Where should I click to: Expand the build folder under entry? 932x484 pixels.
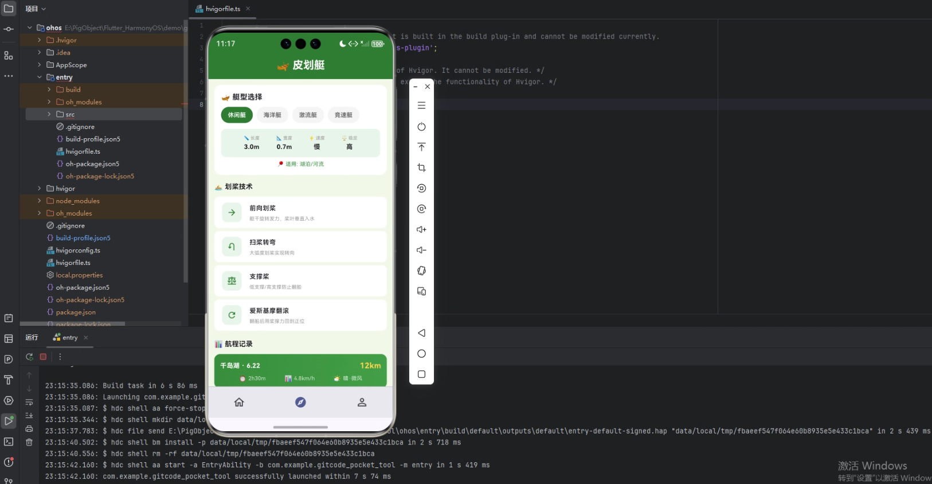click(49, 89)
